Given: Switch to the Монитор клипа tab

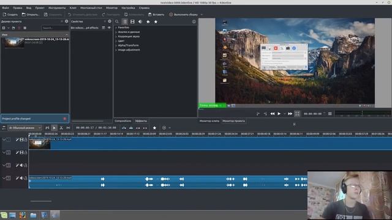Looking at the screenshot, I should tap(209, 121).
